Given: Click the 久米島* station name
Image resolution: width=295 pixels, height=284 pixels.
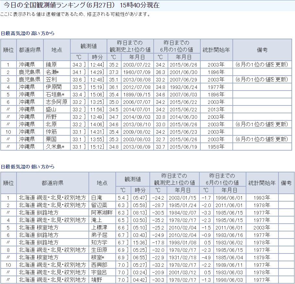Looking at the screenshot, I should pos(55,147).
